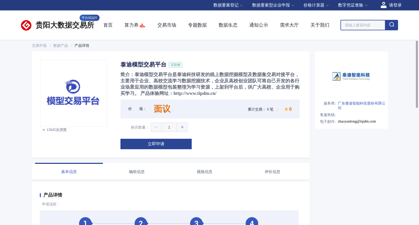Viewport: 419px width, 225px height.
Task: Switch to the 基本信息 tab
Action: point(69,172)
